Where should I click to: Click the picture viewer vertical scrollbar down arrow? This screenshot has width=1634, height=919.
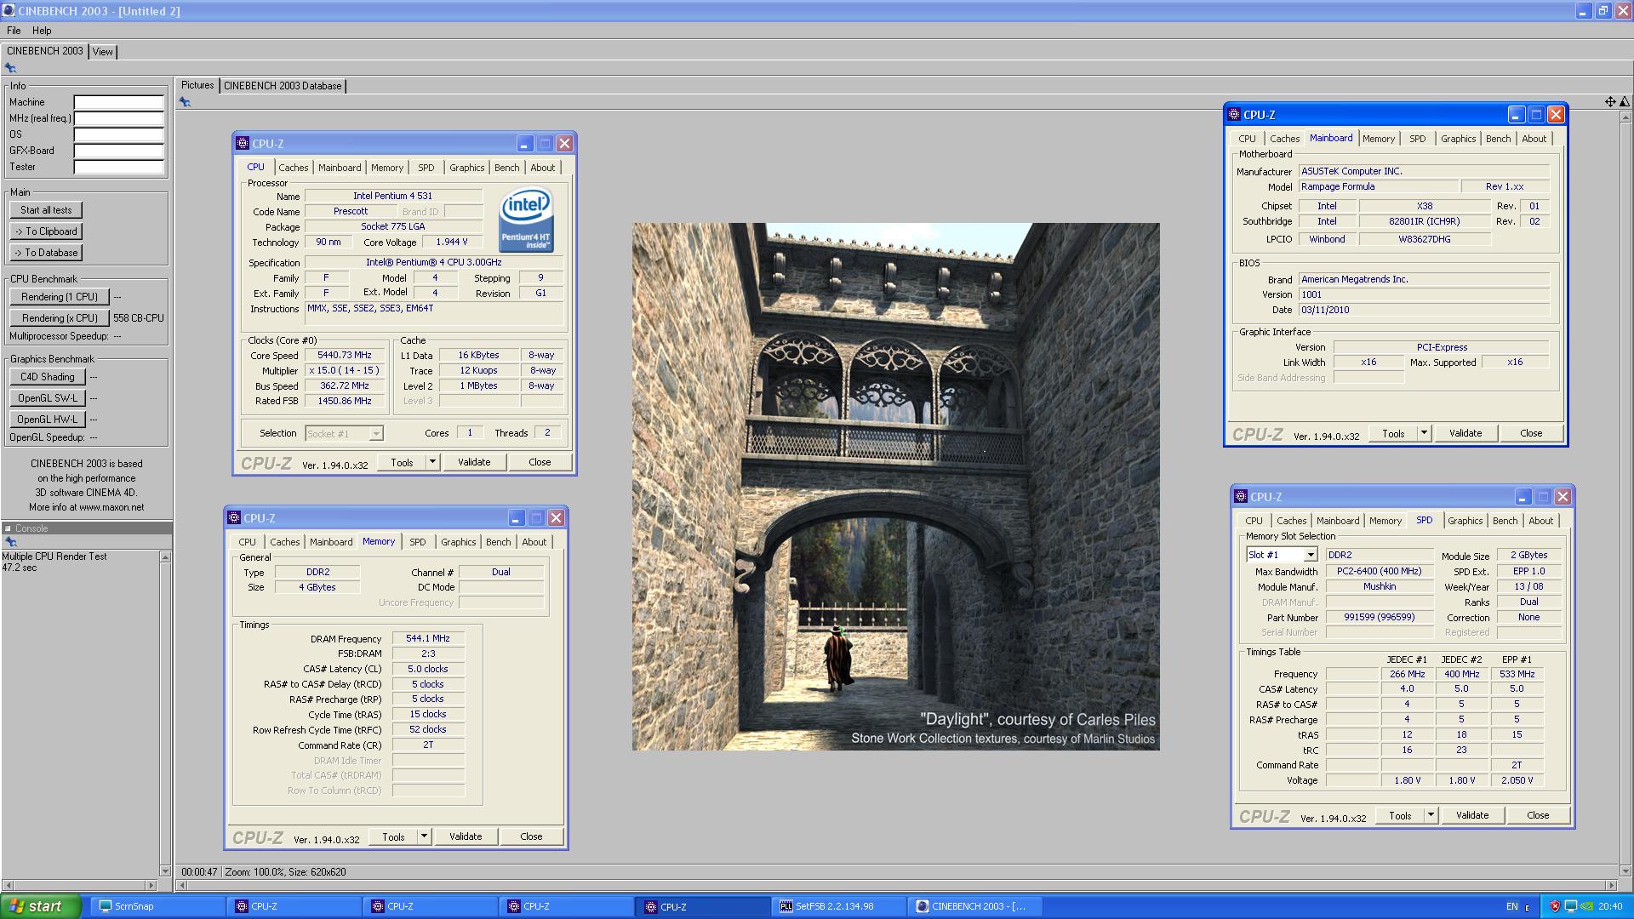coord(1626,871)
